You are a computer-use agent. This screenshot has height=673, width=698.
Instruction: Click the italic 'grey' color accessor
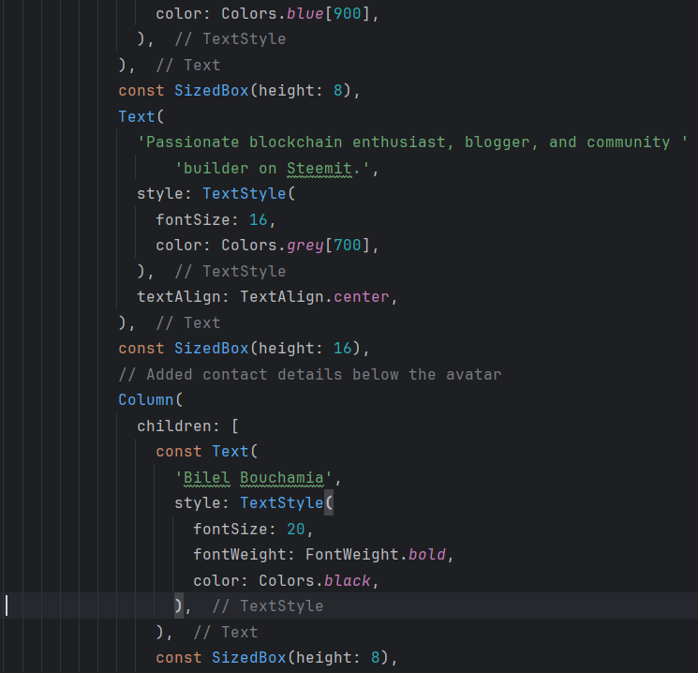(x=304, y=246)
